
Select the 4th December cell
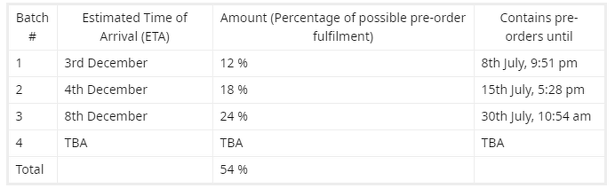pos(135,90)
